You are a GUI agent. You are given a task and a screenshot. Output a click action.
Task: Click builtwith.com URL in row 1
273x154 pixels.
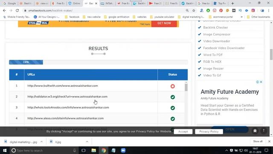(x=63, y=86)
